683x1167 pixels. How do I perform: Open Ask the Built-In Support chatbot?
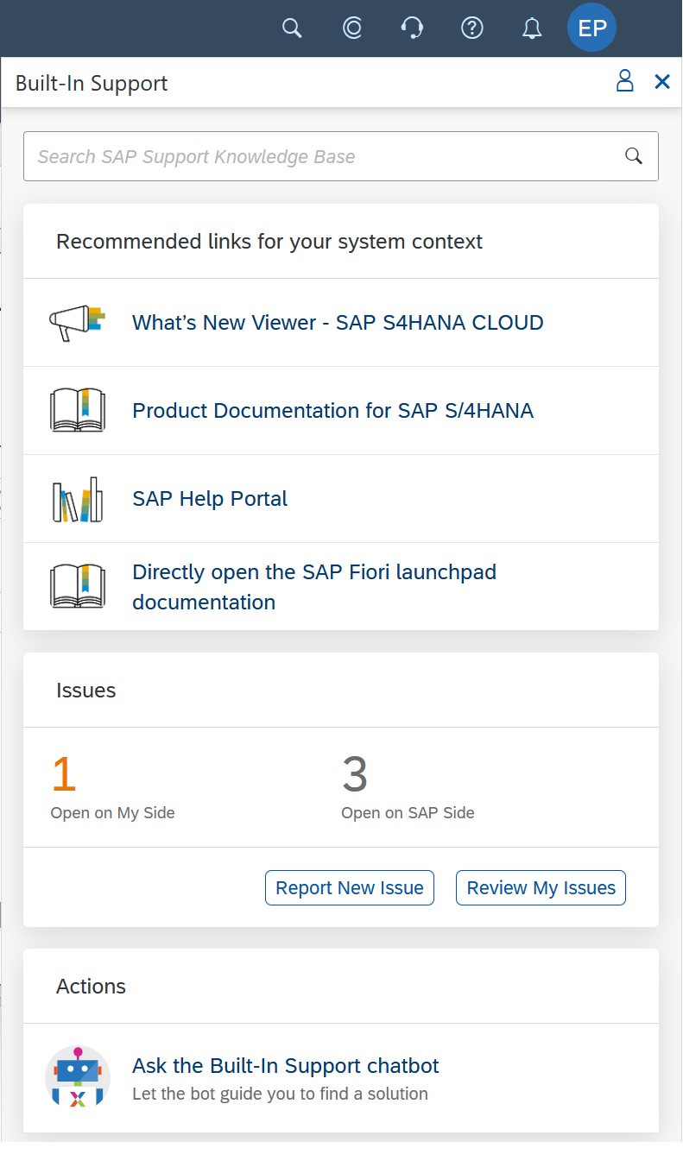coord(286,1065)
